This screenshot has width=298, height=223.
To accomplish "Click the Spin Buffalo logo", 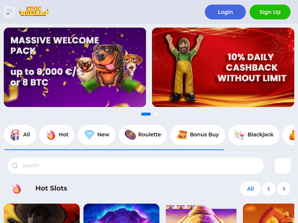I will pyautogui.click(x=34, y=11).
